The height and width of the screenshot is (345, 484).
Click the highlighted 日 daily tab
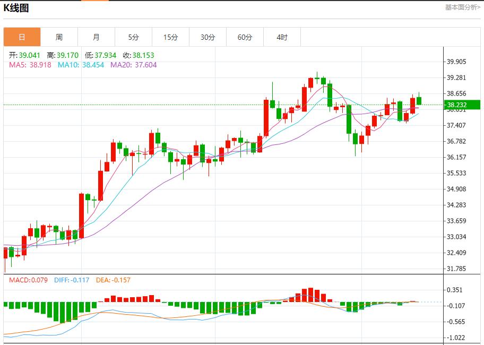point(22,37)
